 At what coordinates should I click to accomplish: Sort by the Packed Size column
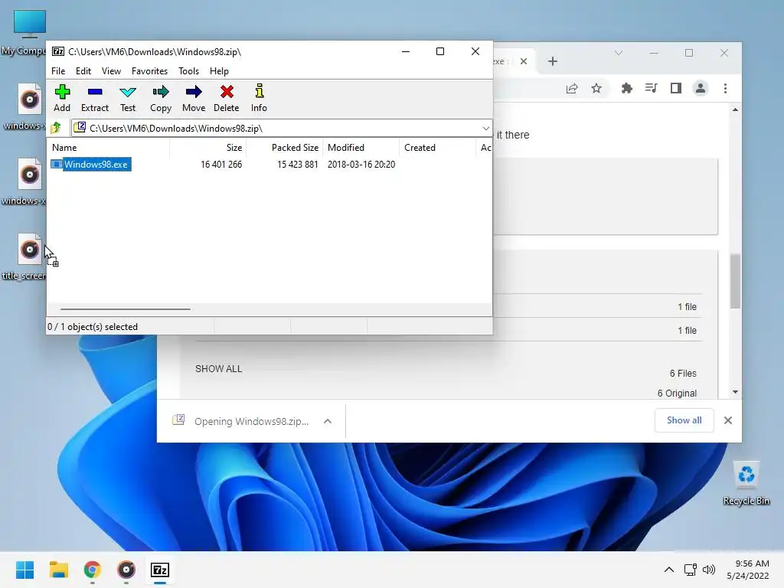295,148
